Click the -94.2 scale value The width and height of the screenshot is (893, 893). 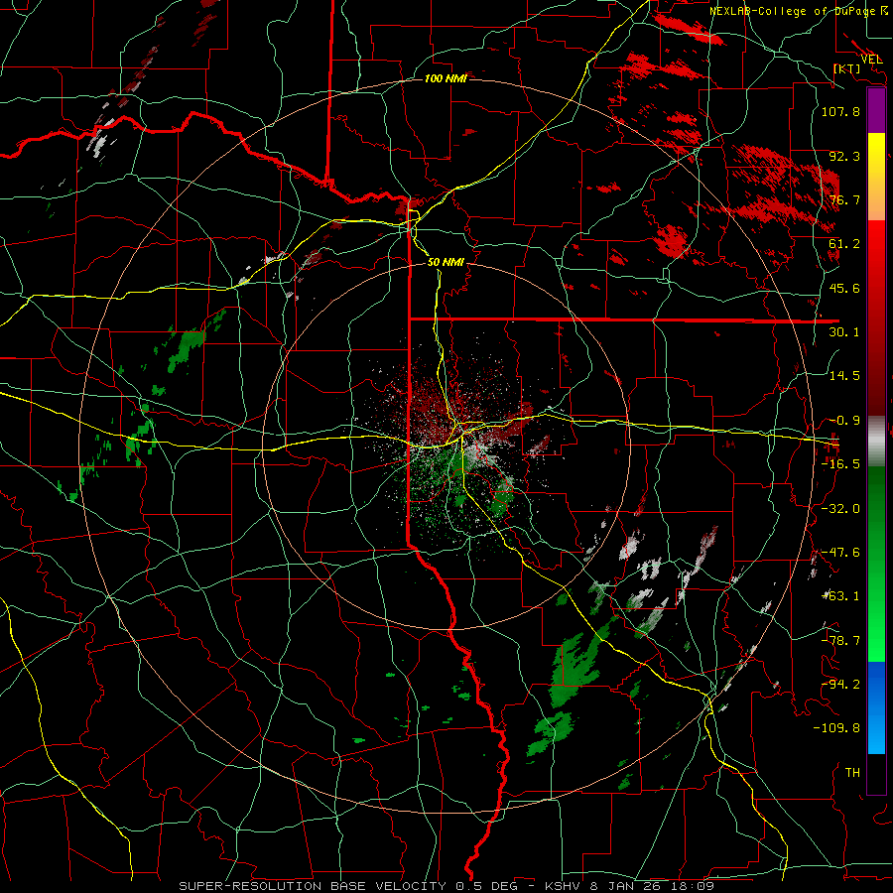[840, 685]
